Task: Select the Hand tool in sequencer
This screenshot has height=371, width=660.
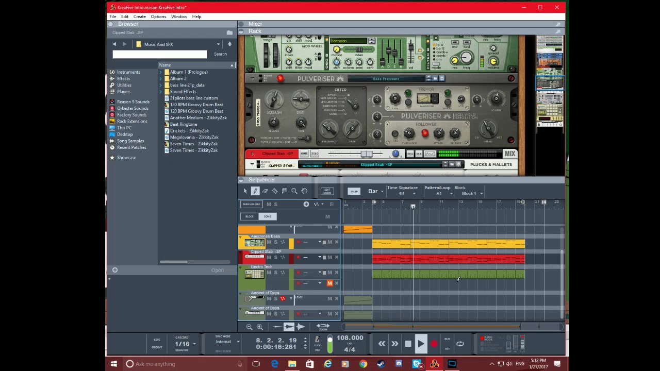Action: point(304,191)
